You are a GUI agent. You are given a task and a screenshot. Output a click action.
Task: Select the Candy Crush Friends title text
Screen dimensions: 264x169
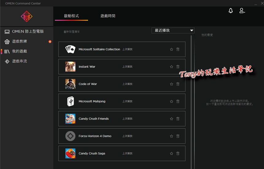(94, 119)
